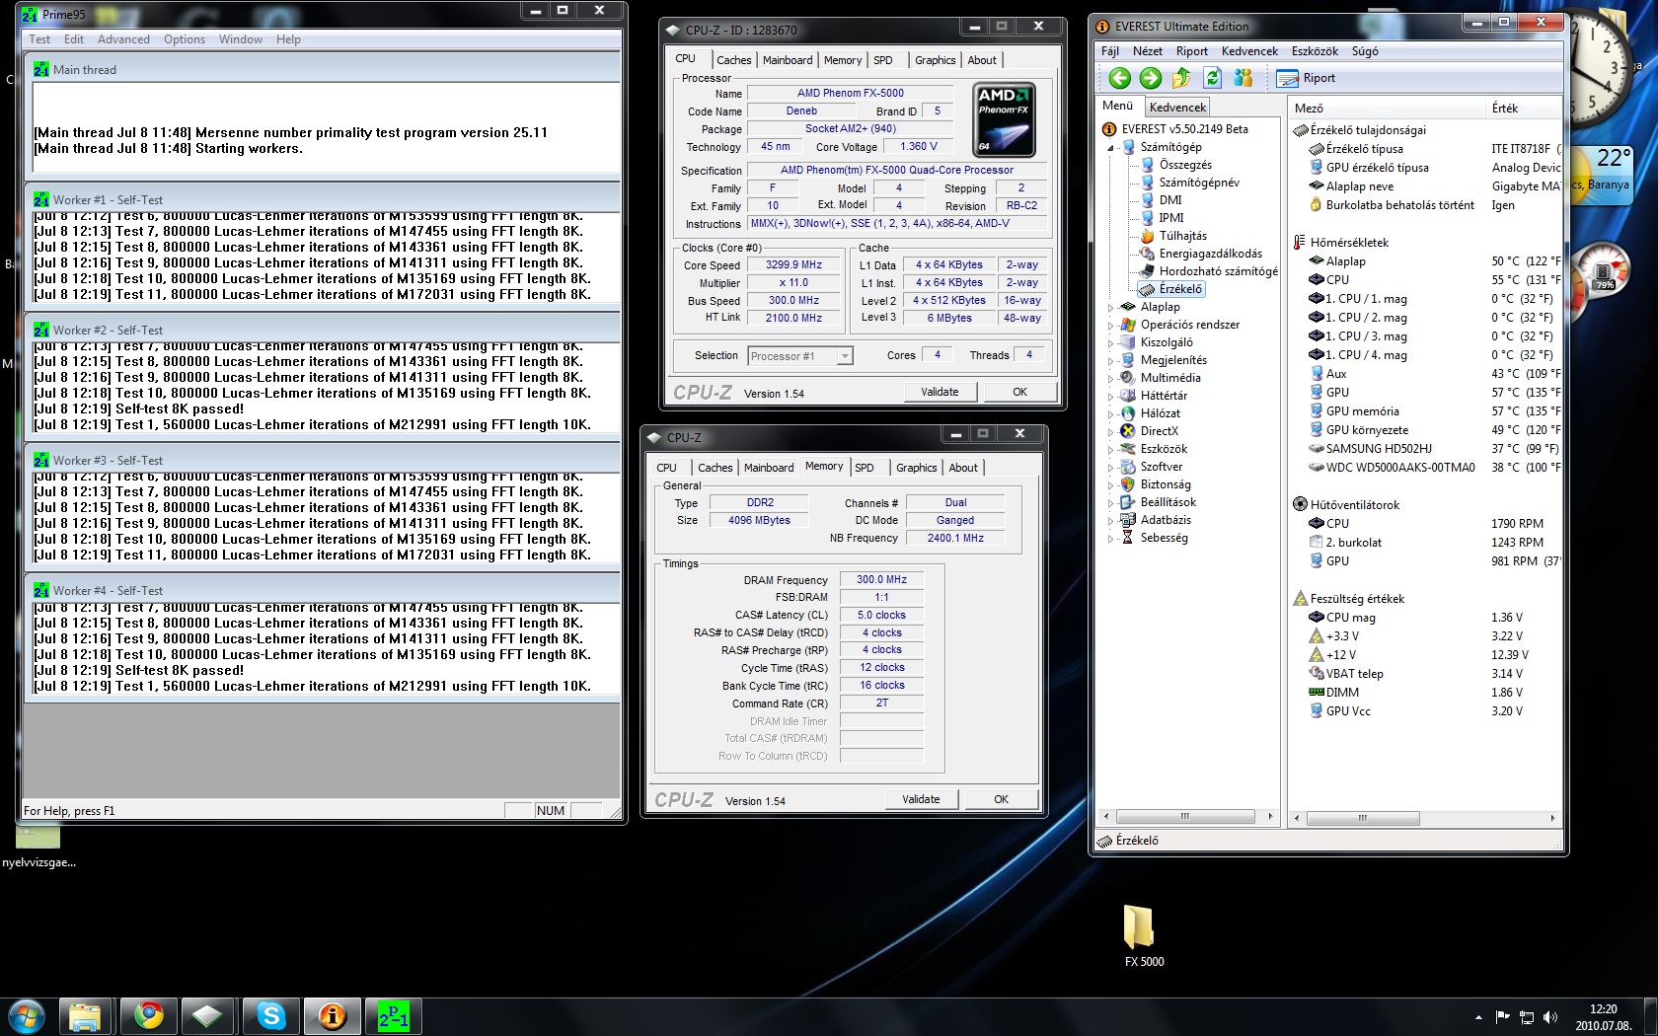Open About tab in upper CPU-Z window

coord(981,60)
